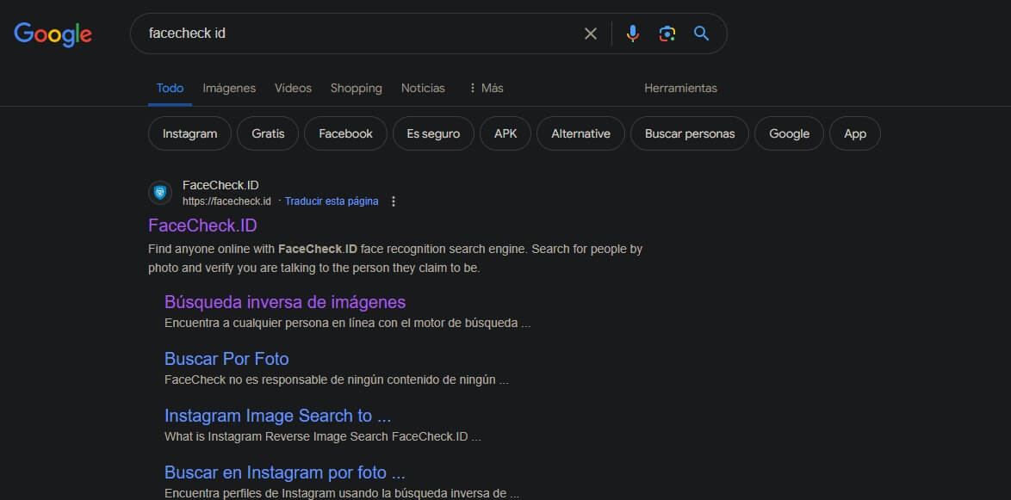The image size is (1011, 500).
Task: Switch to the Videos tab
Action: [x=293, y=89]
